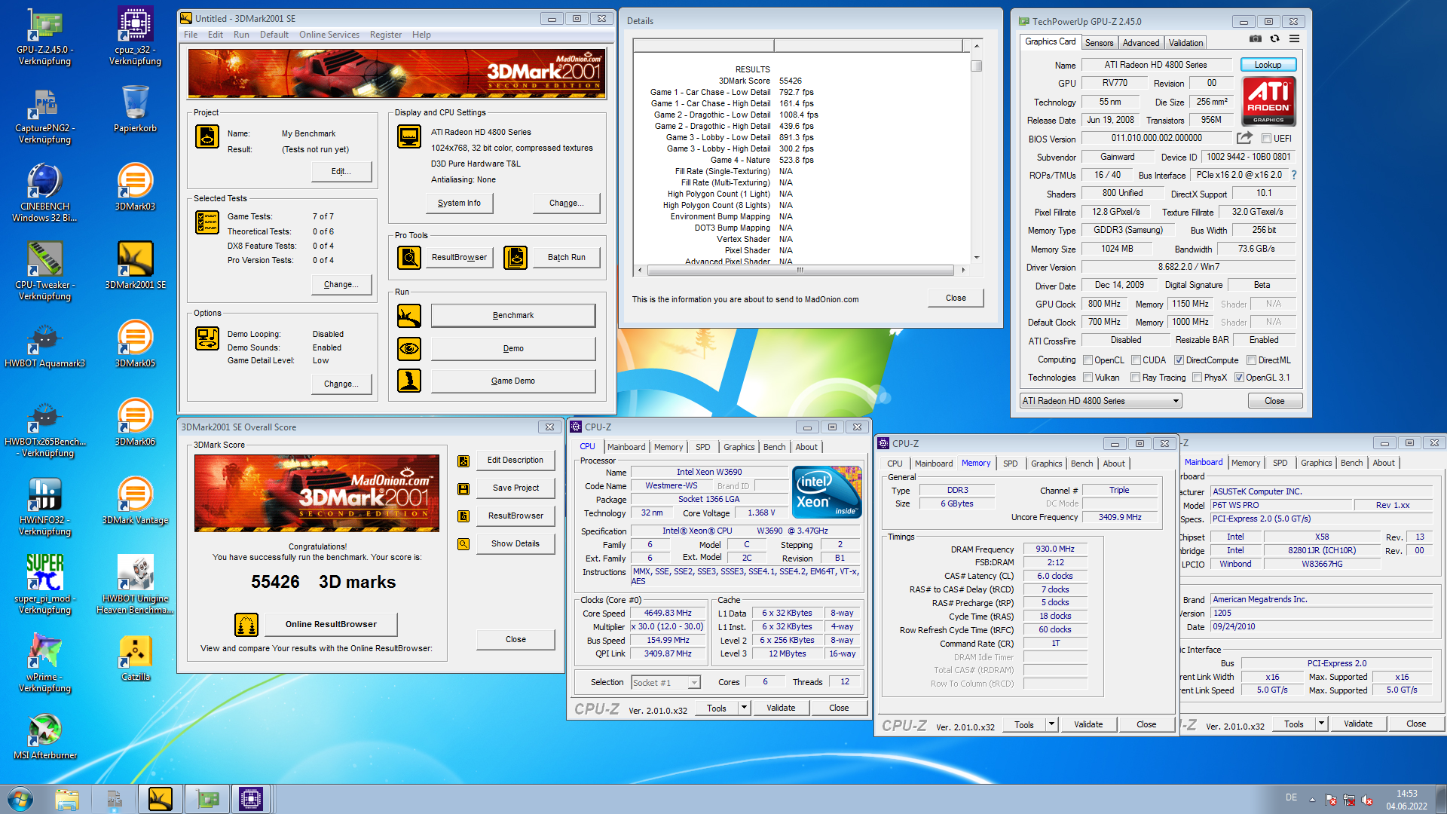Click Validate in CPU-Z Memory window
This screenshot has height=814, width=1447.
[1088, 724]
